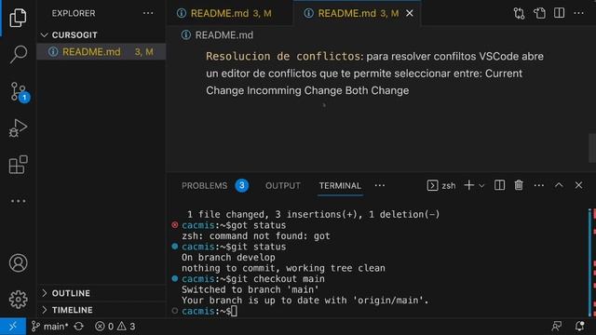
Task: Switch to the OUTPUT panel tab
Action: coord(283,186)
